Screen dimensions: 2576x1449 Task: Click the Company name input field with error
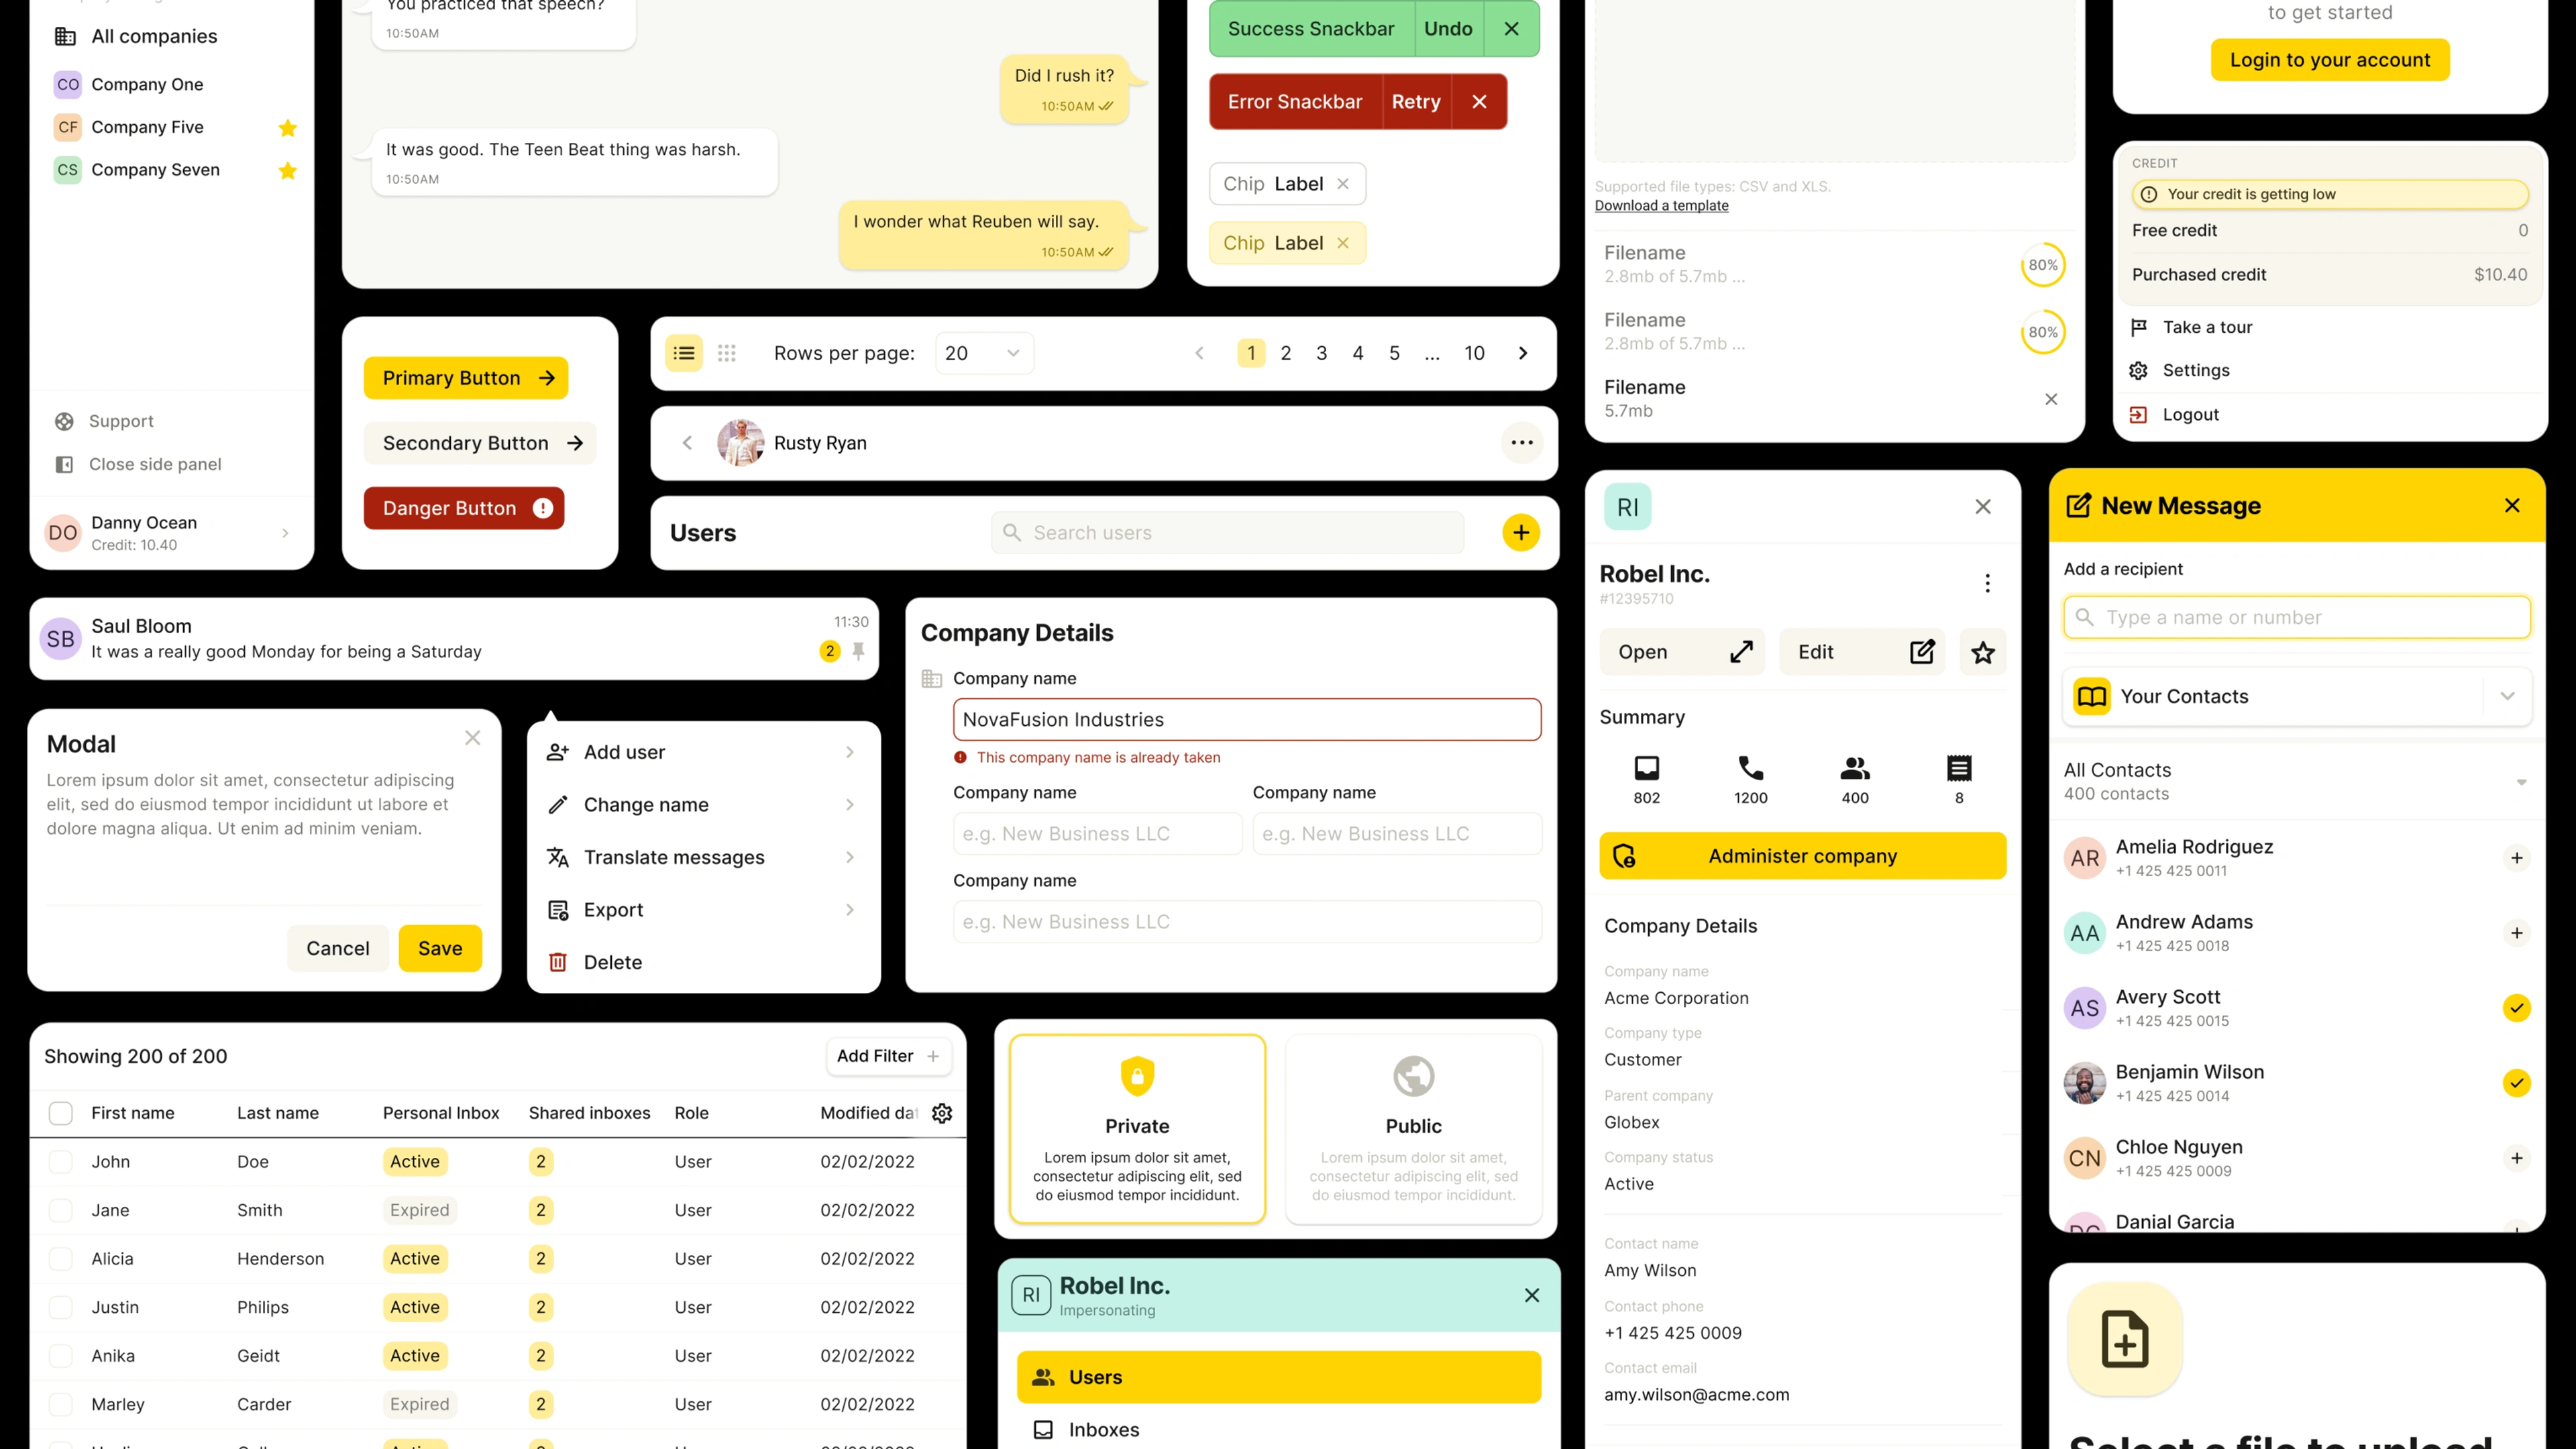pos(1246,718)
